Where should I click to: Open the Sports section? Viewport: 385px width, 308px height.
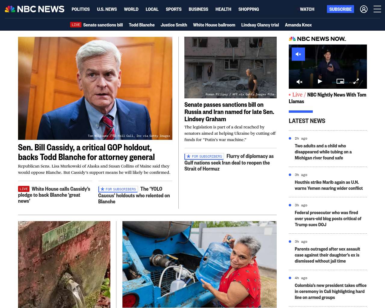[174, 9]
